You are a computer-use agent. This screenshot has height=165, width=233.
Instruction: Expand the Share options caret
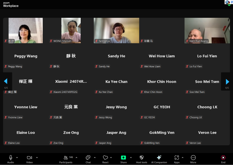(131, 158)
